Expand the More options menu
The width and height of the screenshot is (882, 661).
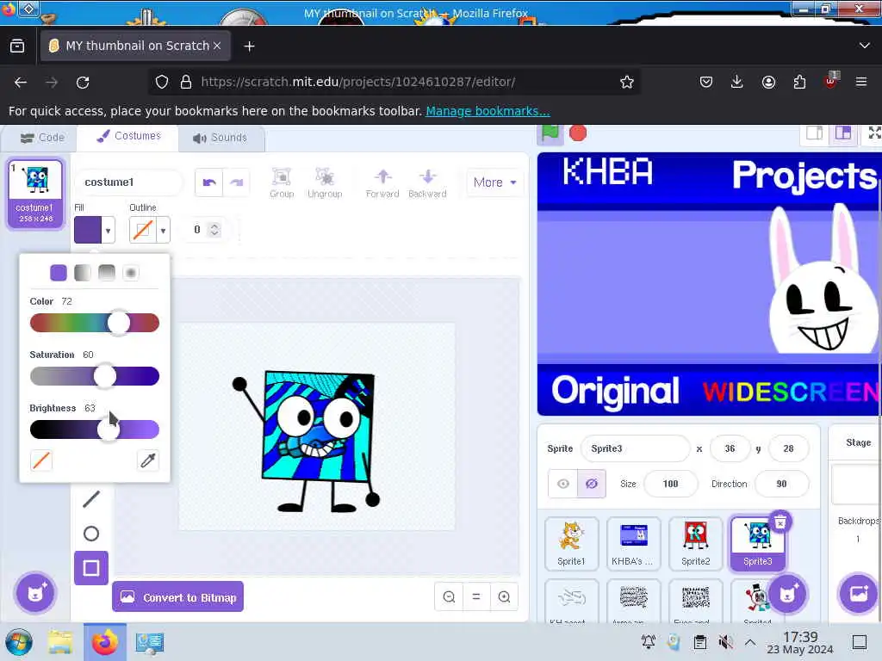(x=494, y=182)
